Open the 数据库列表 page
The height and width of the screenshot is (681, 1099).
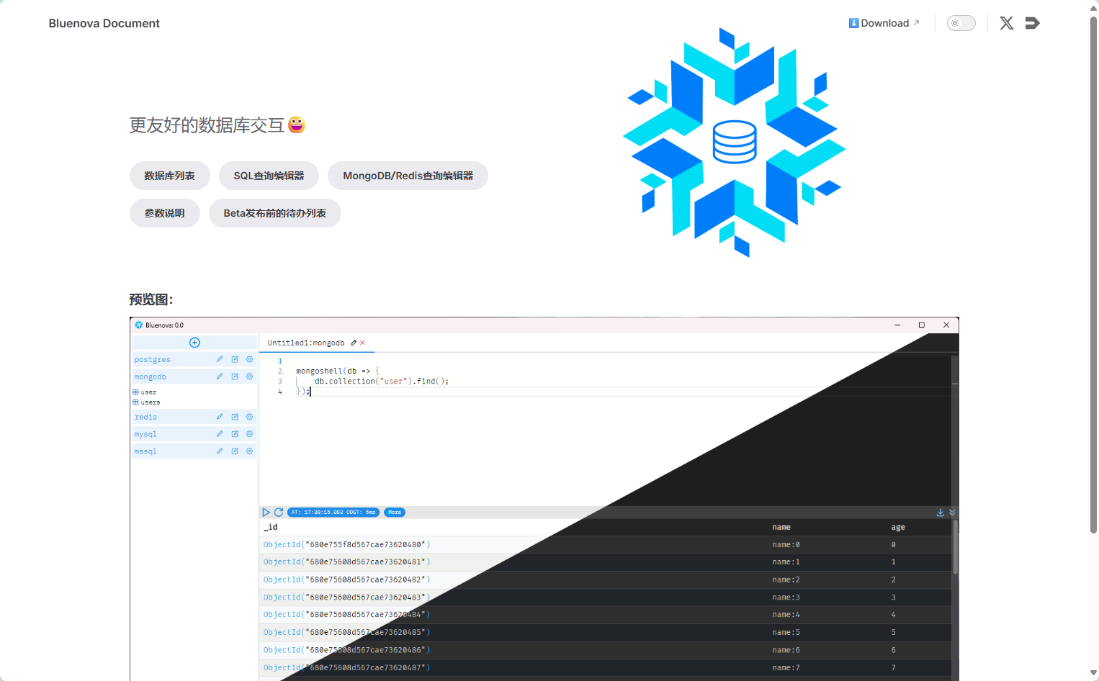pos(170,176)
